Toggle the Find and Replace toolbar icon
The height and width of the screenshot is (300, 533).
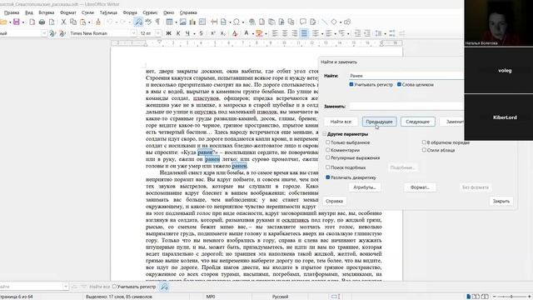pyautogui.click(x=138, y=22)
